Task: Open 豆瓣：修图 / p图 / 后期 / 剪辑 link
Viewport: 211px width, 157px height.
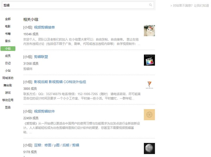Action: [57, 145]
